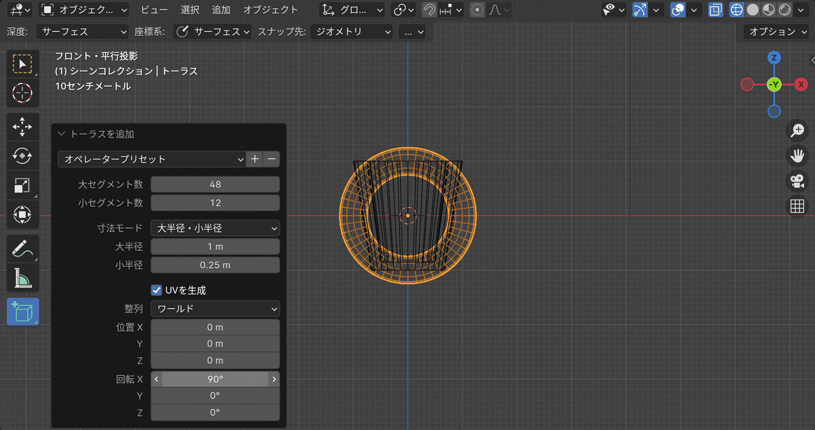Select the Scale tool

point(22,185)
